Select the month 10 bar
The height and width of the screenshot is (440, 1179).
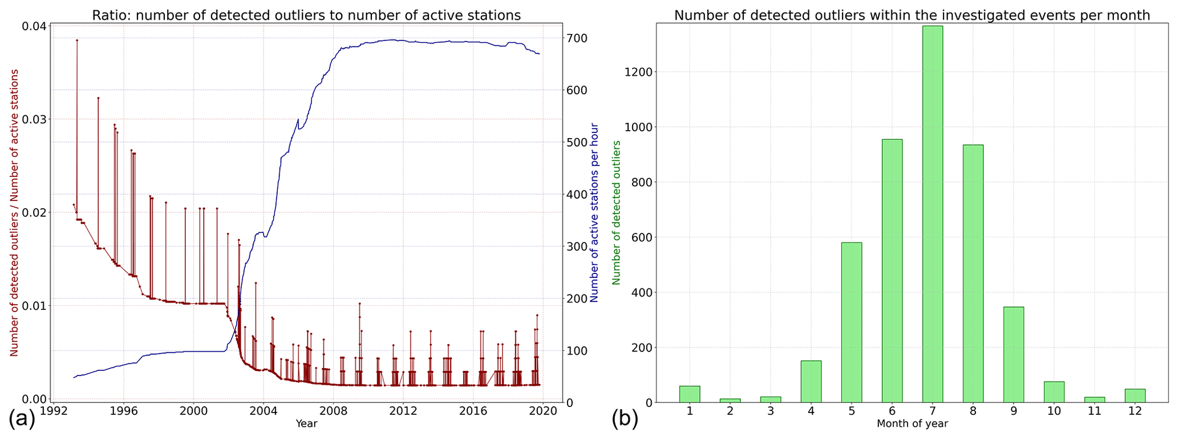pyautogui.click(x=1054, y=392)
